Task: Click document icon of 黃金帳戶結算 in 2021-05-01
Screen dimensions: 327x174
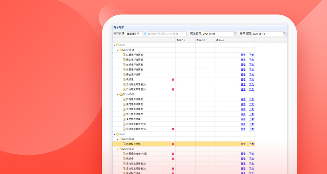Action: pos(124,119)
